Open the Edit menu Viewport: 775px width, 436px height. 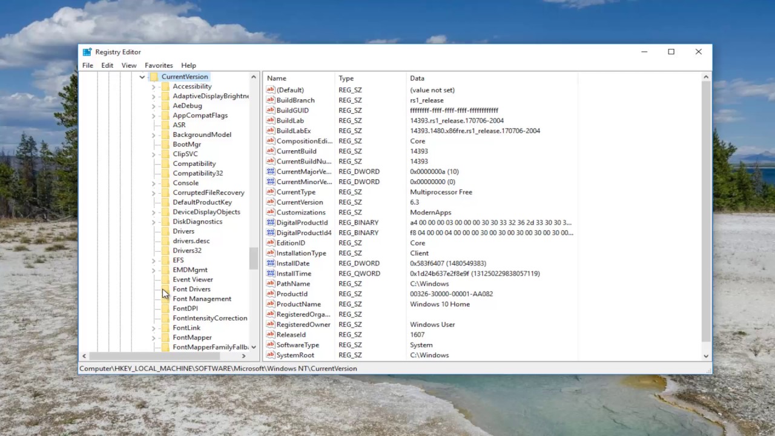tap(107, 65)
